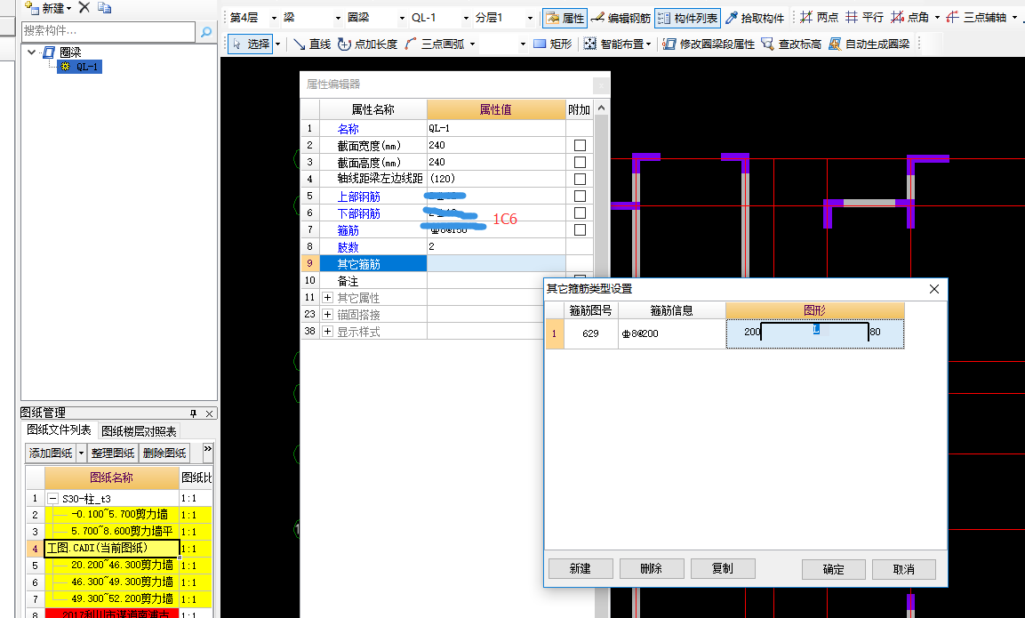Image resolution: width=1025 pixels, height=618 pixels.
Task: Click the 查改标高 check elevation tool
Action: [791, 44]
